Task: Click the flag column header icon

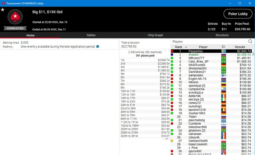Action: point(223,47)
